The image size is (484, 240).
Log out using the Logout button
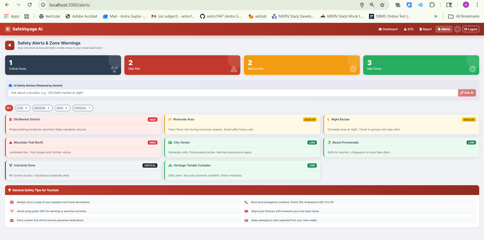pos(471,29)
